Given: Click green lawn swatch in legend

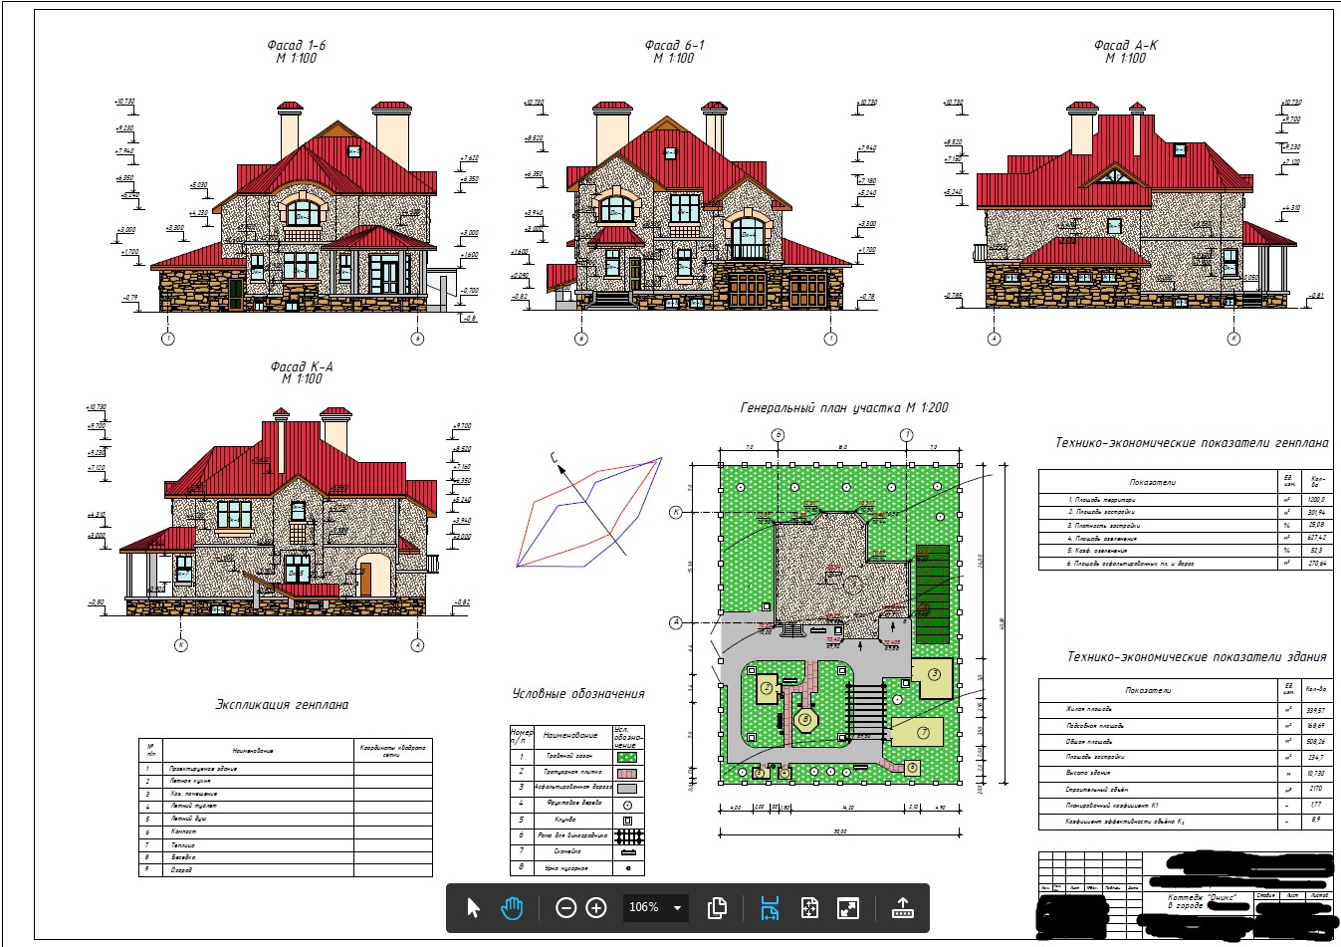Looking at the screenshot, I should 627,757.
